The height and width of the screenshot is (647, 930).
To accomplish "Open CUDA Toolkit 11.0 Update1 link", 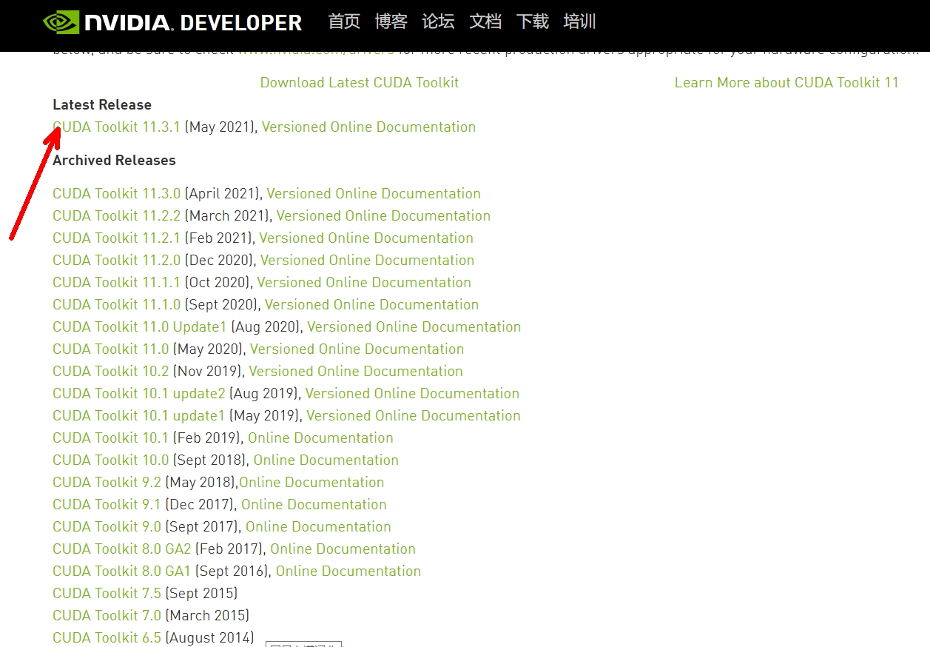I will (x=139, y=326).
